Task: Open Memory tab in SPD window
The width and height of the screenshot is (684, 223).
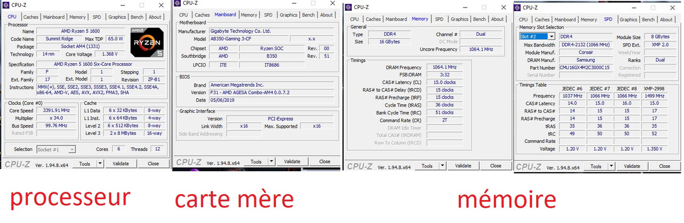Action: click(588, 20)
